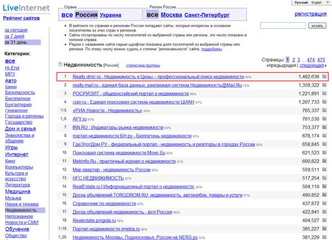The width and height of the screenshot is (332, 240).
Task: Go to results page 475
Action: click(321, 60)
